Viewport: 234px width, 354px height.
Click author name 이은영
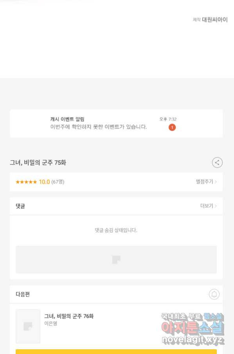pos(50,324)
